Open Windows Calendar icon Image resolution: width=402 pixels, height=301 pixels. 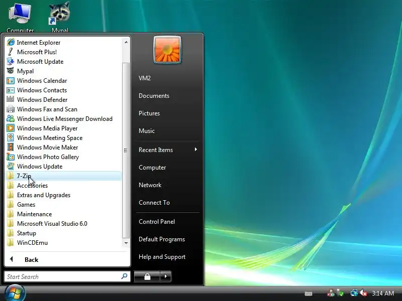coord(11,80)
